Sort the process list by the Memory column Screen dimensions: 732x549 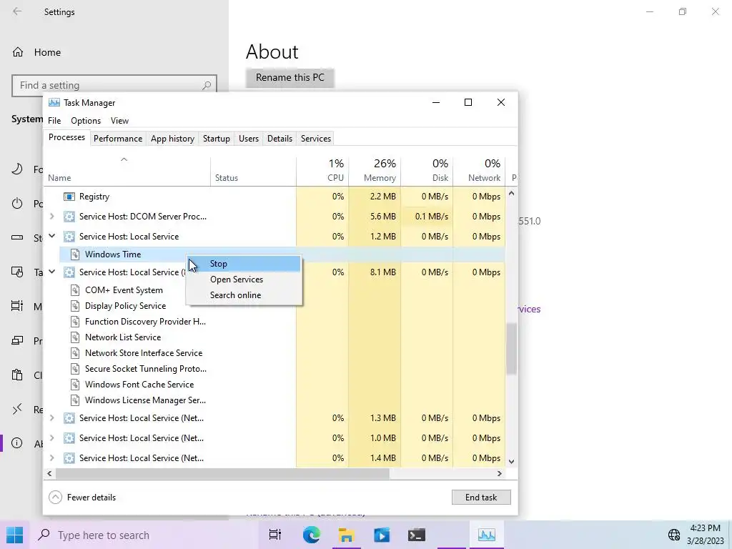tap(375, 170)
